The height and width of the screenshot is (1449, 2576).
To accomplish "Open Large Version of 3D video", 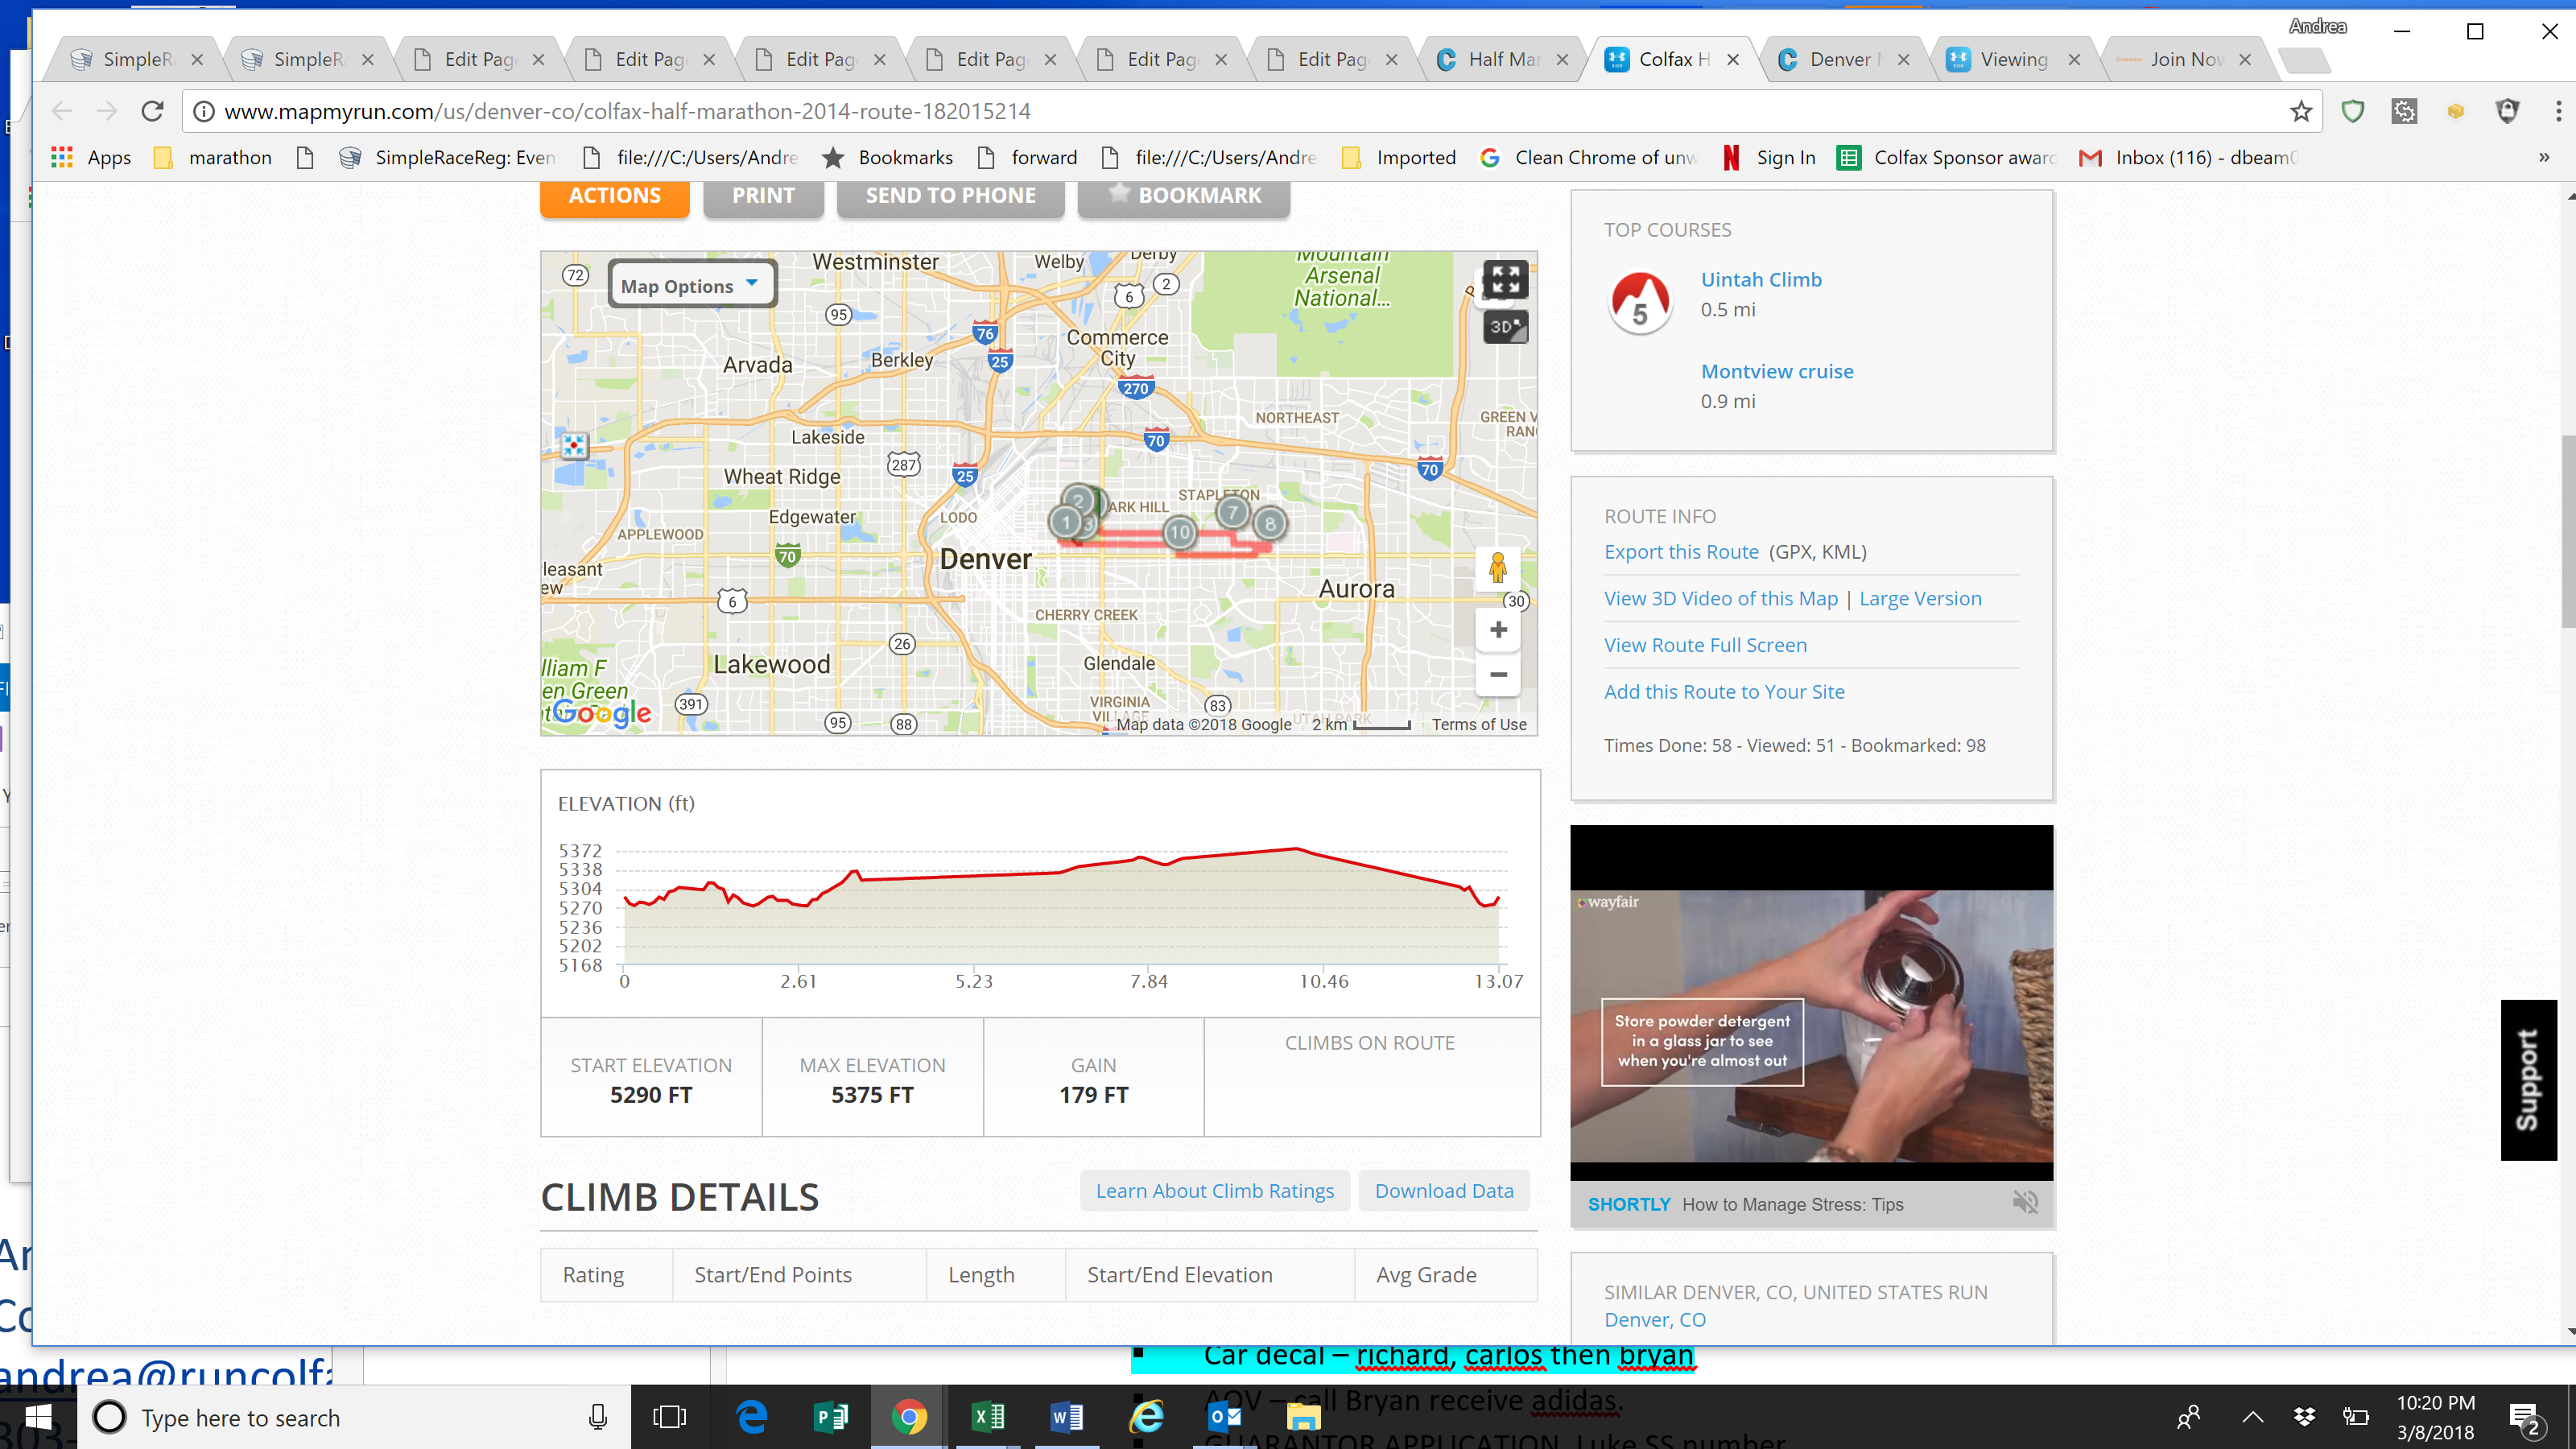I will (x=1920, y=599).
